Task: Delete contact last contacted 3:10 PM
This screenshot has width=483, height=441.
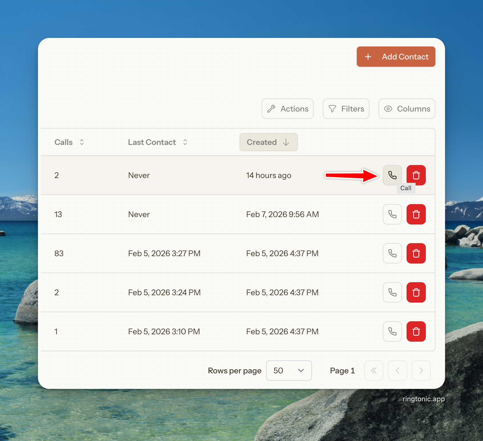Action: pos(416,331)
